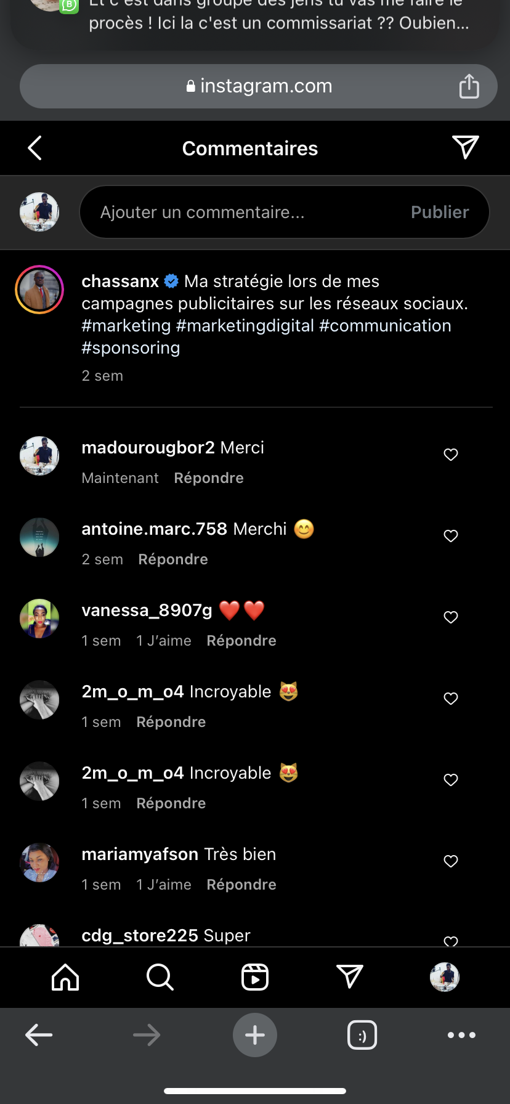Like madourougbor2's Merci comment
Image resolution: width=510 pixels, height=1104 pixels.
tap(451, 455)
